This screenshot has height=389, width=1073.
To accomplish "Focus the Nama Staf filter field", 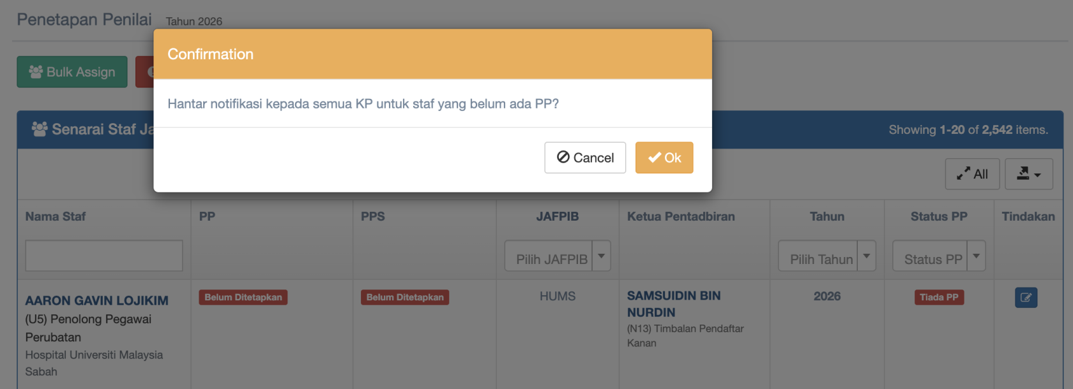I will (104, 256).
